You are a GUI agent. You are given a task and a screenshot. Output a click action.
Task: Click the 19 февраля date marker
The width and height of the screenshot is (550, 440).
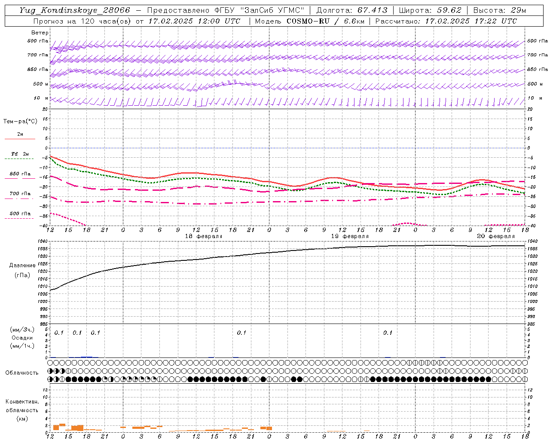point(350,236)
